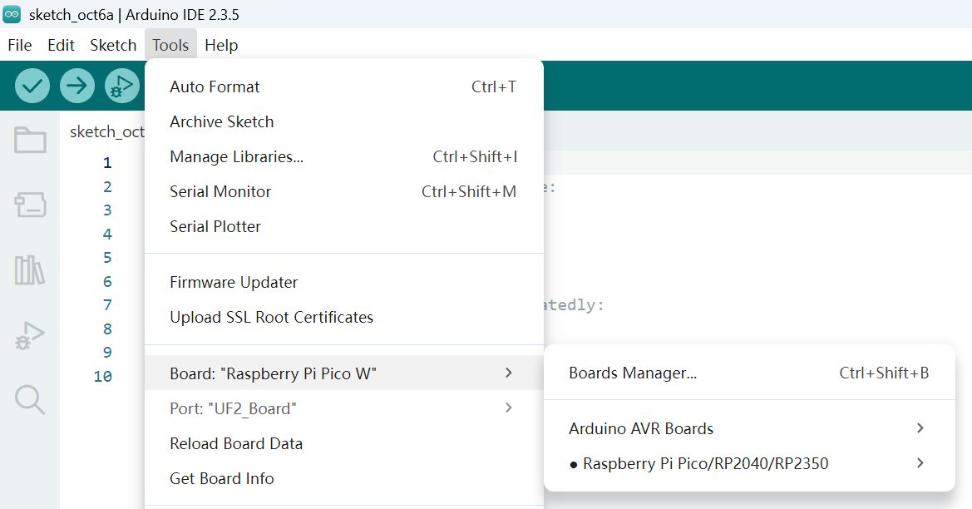
Task: Expand the Port: "UF2_Board" submenu
Action: 344,408
